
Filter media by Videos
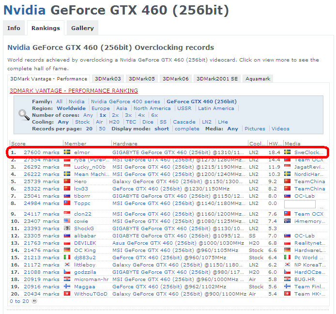click(280, 129)
